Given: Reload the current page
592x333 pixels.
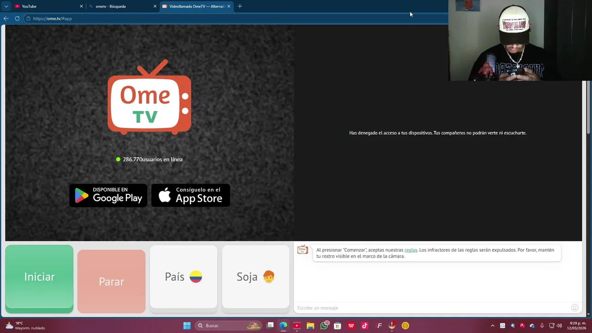Looking at the screenshot, I should coord(17,18).
